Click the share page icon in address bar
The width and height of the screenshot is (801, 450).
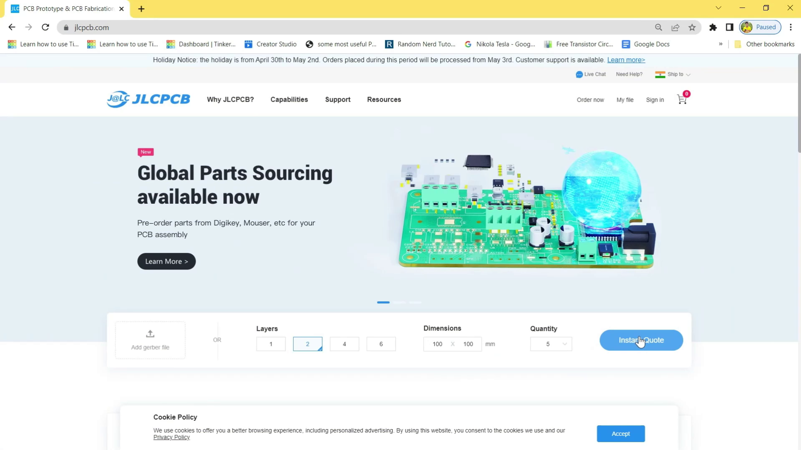click(675, 27)
